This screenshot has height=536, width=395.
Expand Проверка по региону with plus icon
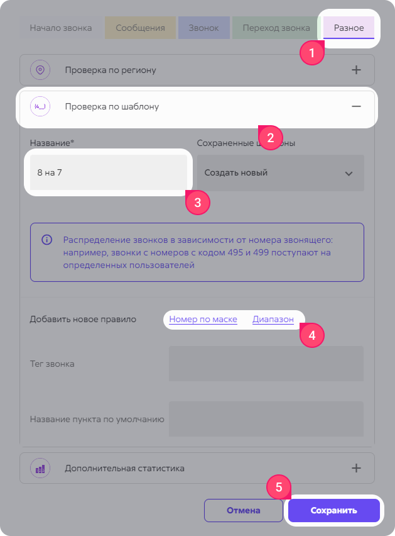click(356, 70)
